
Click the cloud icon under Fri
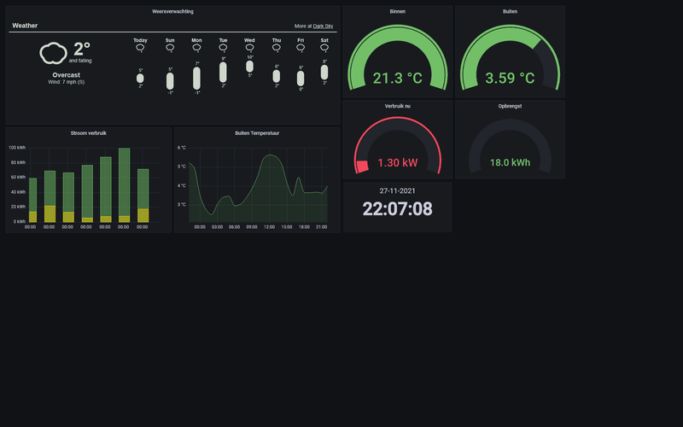pos(301,48)
